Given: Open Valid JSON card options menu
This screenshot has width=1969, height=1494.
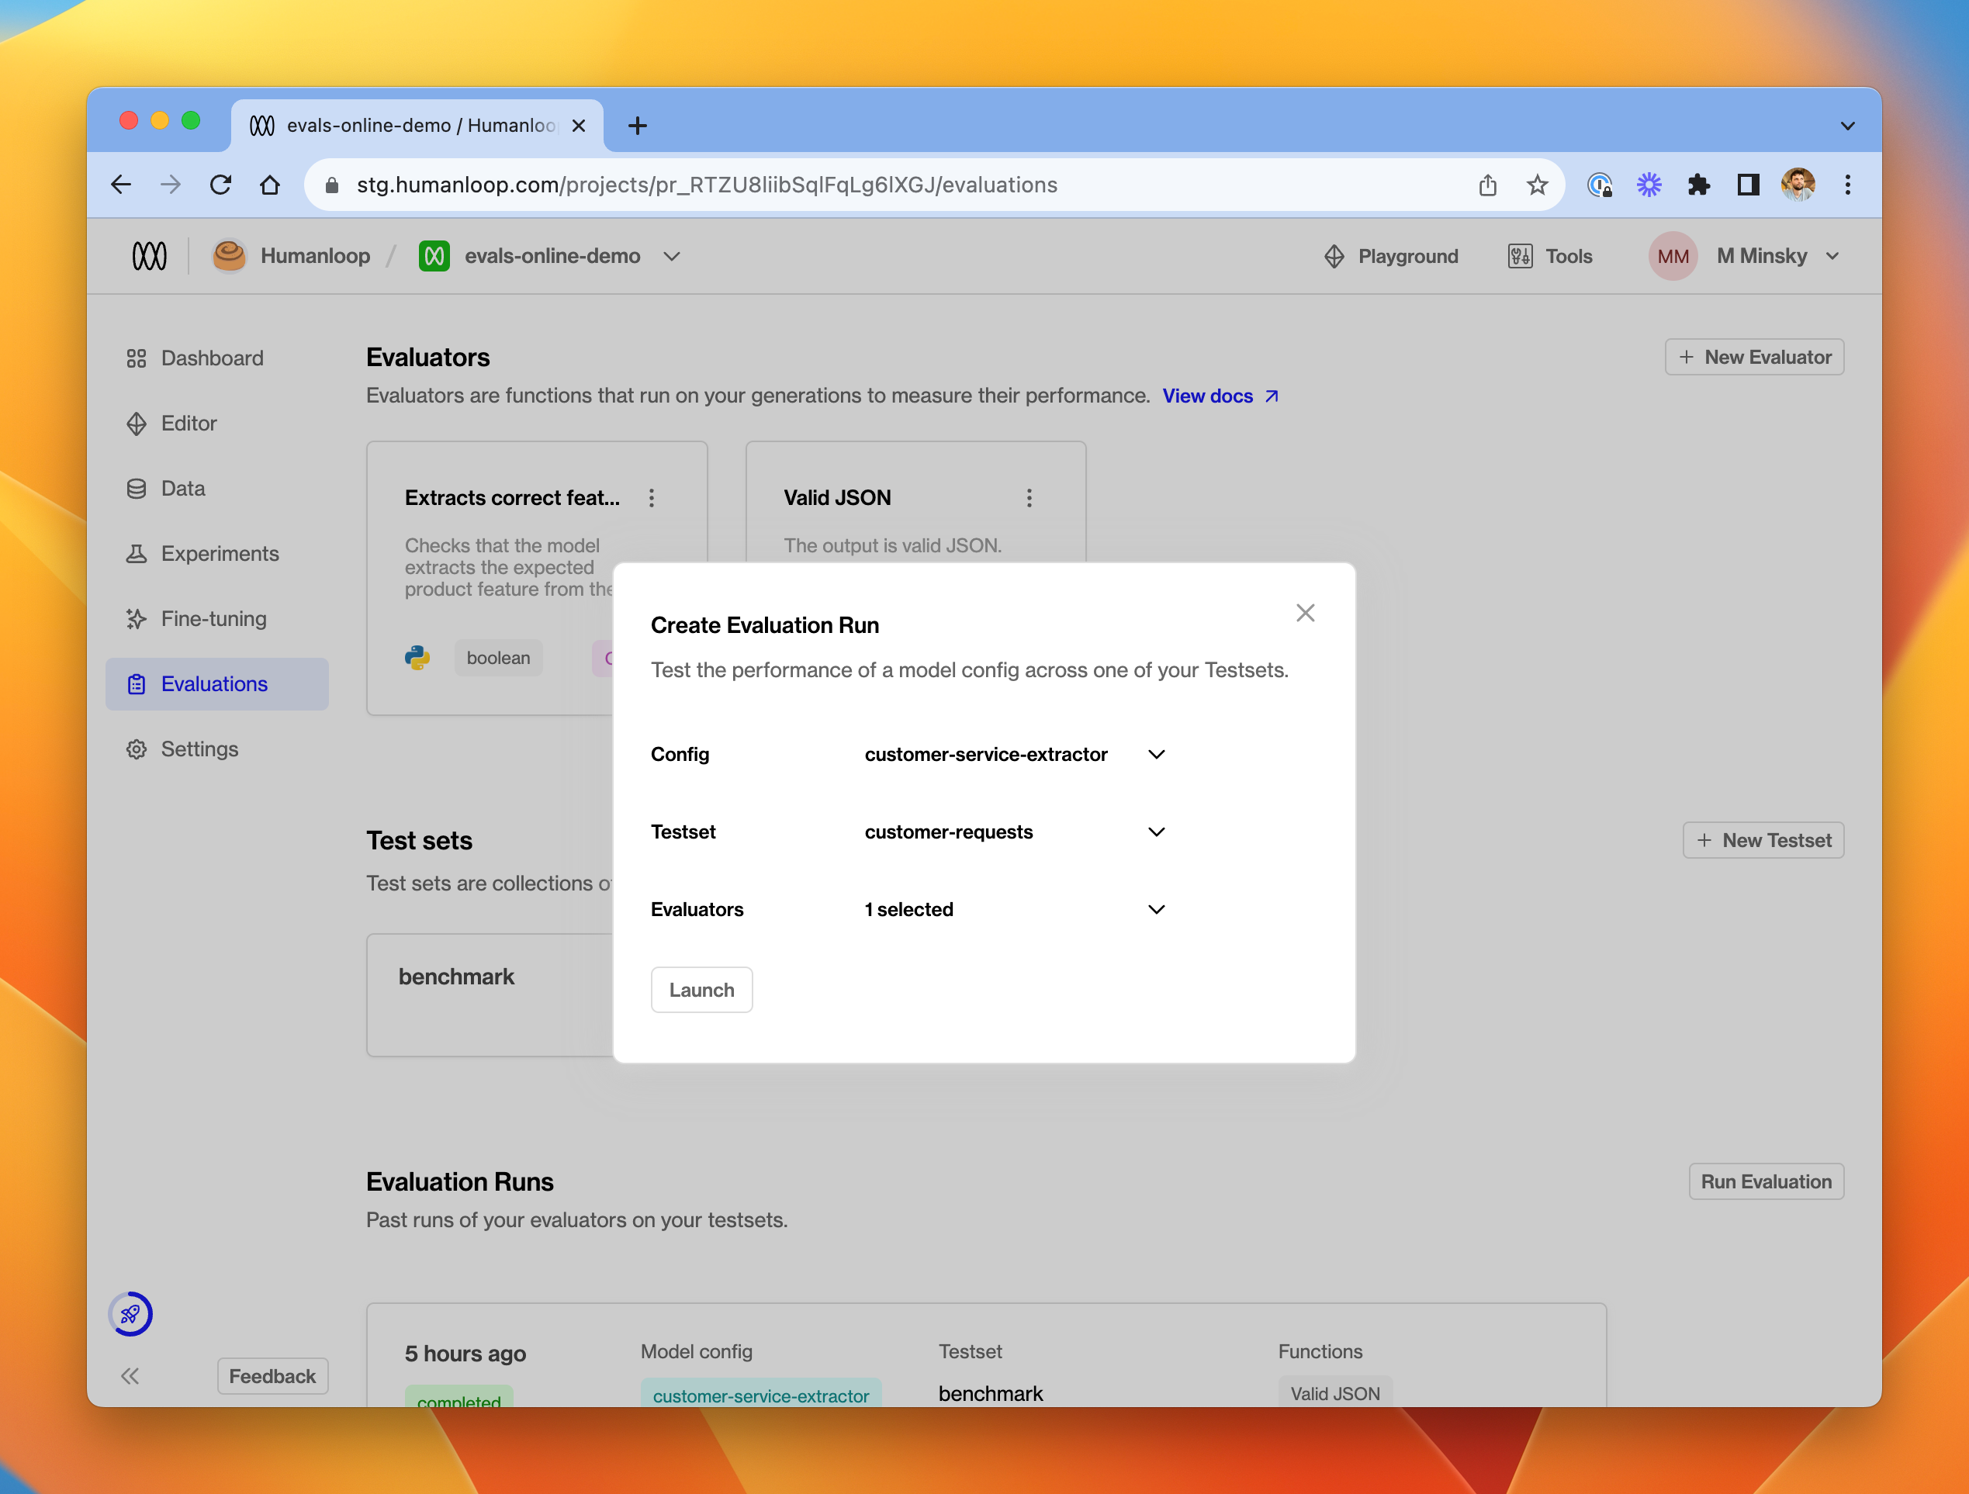Looking at the screenshot, I should 1029,497.
